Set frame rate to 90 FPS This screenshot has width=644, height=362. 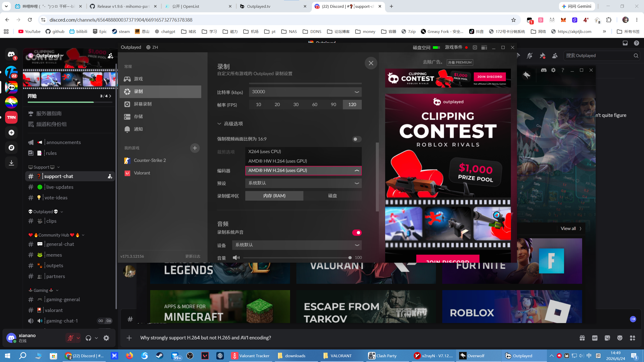point(333,105)
